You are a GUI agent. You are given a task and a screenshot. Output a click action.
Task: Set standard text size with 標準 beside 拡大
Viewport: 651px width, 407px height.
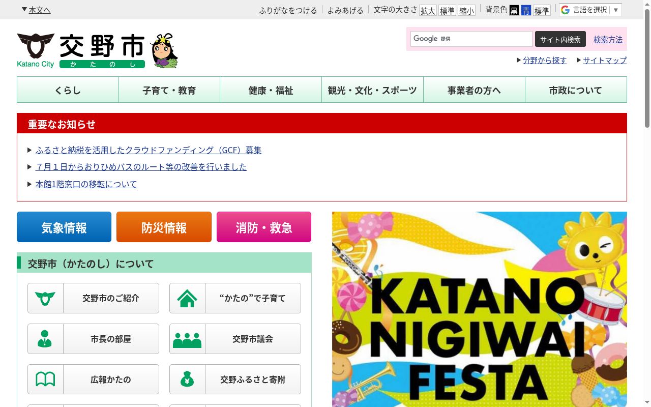coord(447,10)
